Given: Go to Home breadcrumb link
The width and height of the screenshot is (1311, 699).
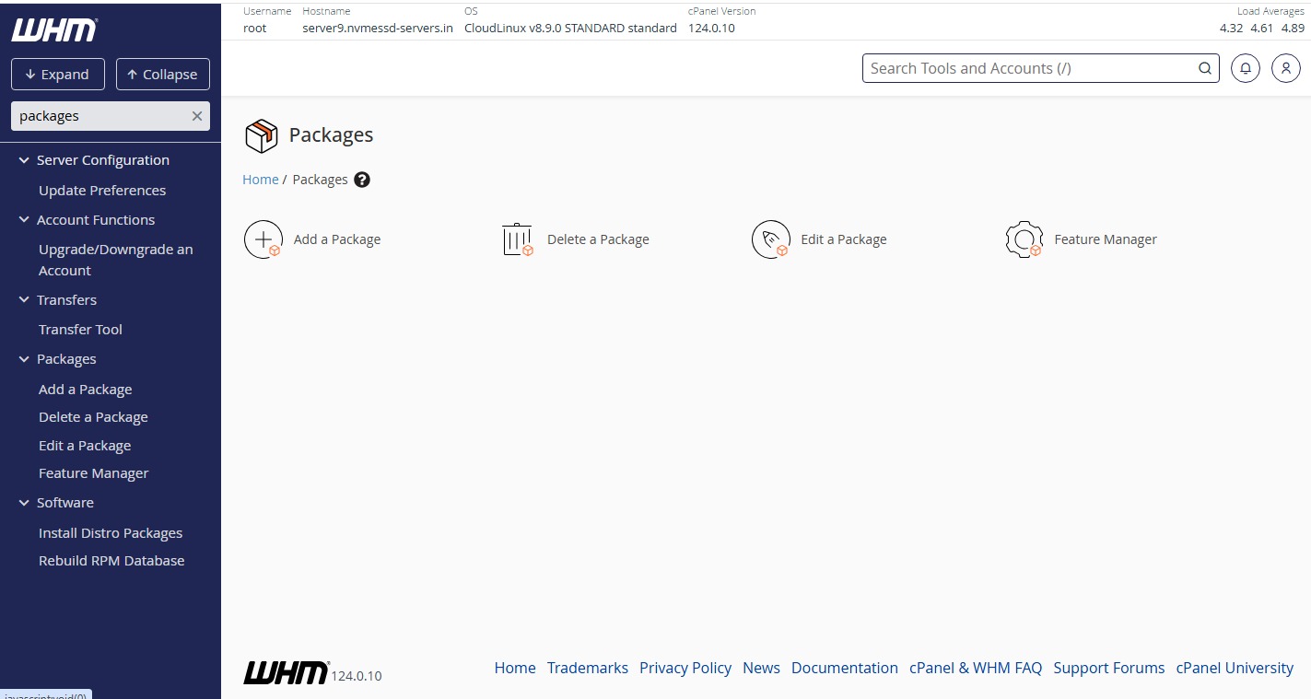Looking at the screenshot, I should (261, 180).
